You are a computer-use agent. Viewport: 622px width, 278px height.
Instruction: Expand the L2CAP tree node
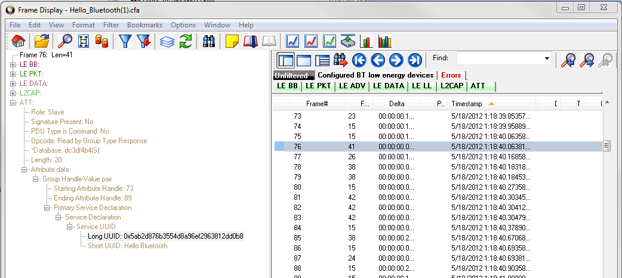pos(13,93)
